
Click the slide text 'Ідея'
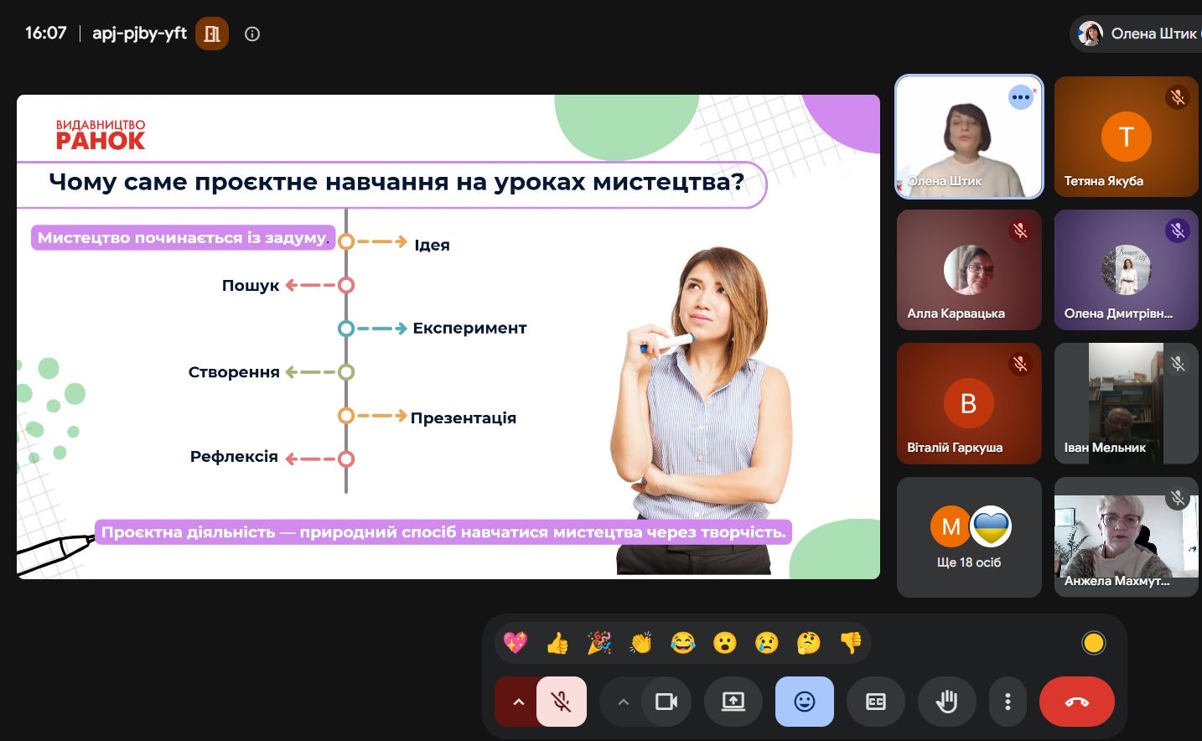[x=432, y=245]
